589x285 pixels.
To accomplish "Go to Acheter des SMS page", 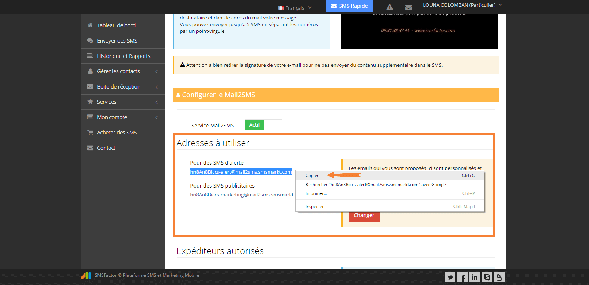I will coord(117,133).
